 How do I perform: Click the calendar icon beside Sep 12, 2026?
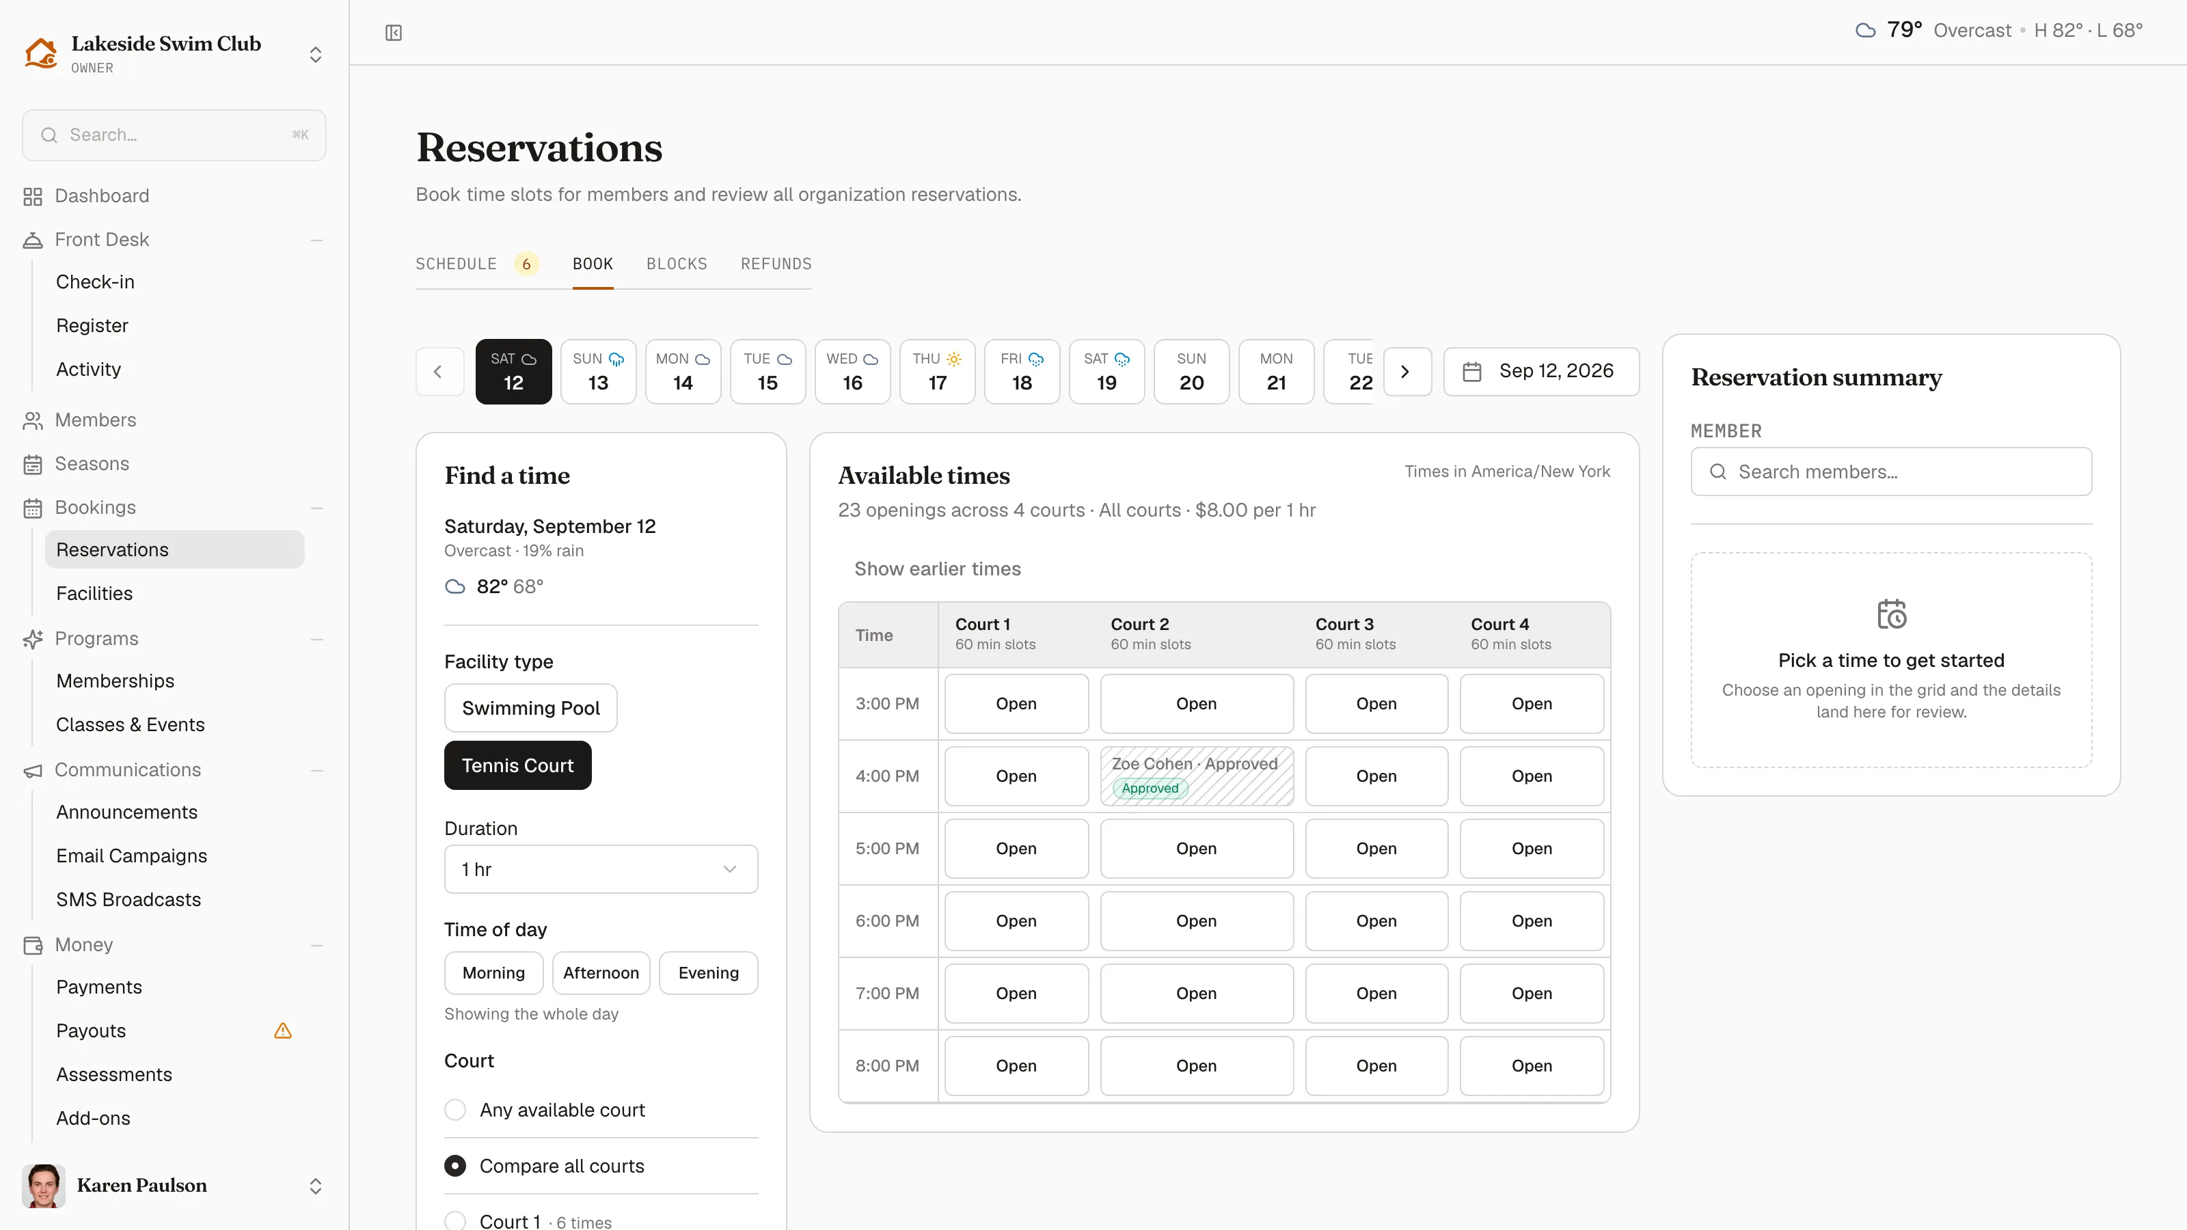tap(1471, 372)
